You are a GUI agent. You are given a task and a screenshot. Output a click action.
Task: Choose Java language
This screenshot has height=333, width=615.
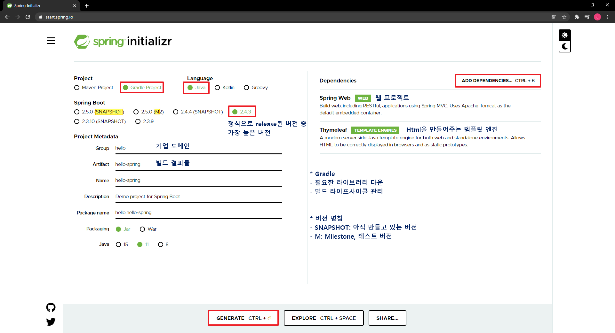pyautogui.click(x=196, y=88)
